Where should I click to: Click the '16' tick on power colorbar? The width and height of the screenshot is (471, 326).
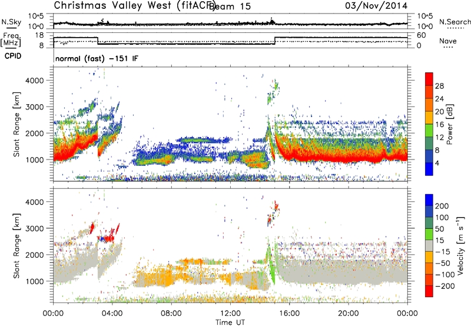point(439,125)
